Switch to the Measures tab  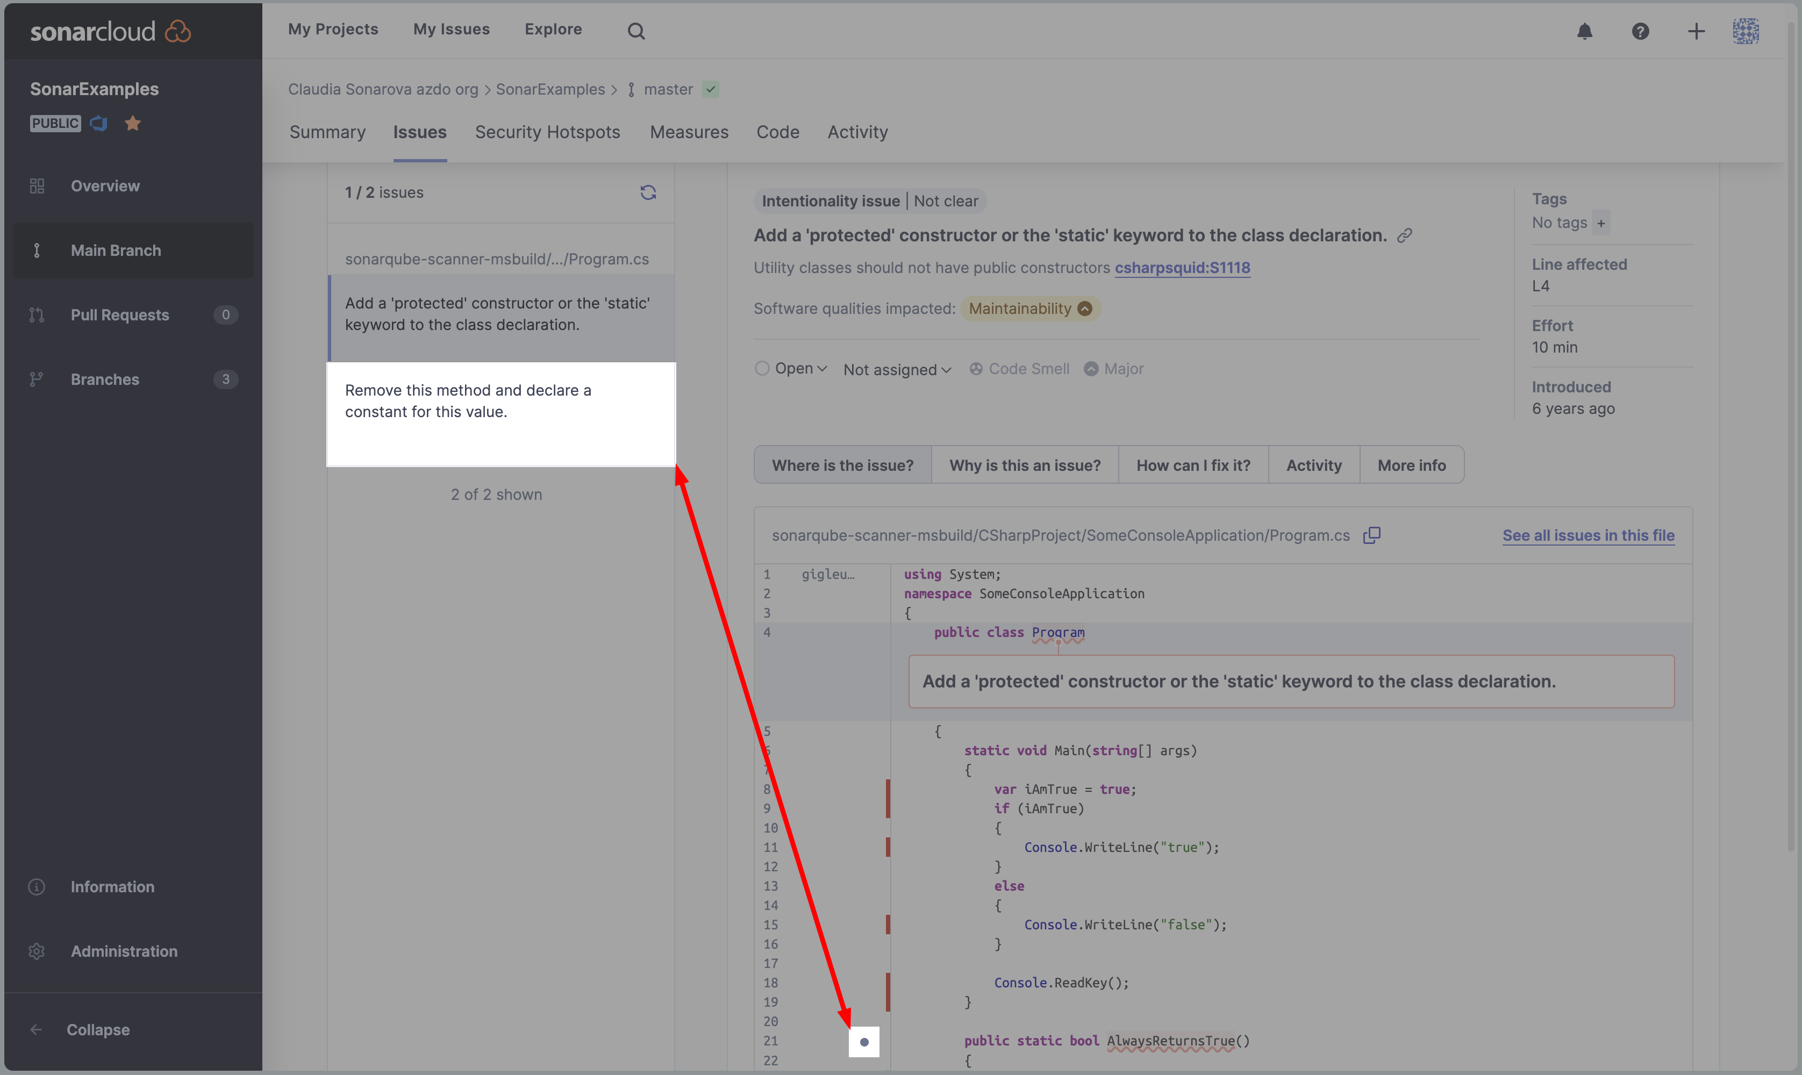pyautogui.click(x=690, y=132)
